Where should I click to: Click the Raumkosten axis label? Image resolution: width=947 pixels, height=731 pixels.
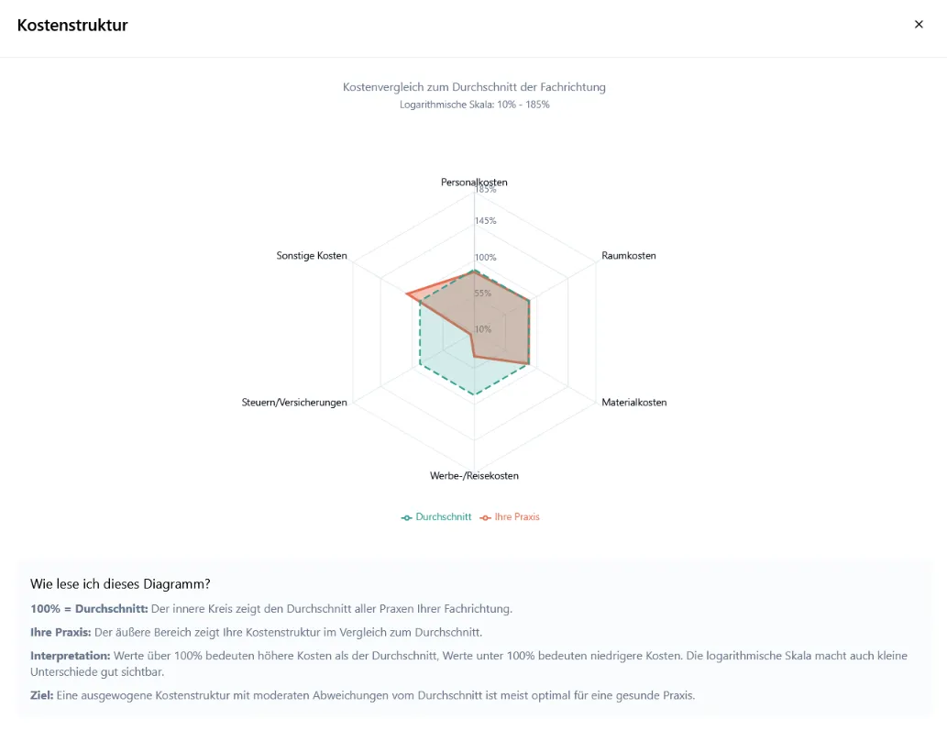(629, 256)
